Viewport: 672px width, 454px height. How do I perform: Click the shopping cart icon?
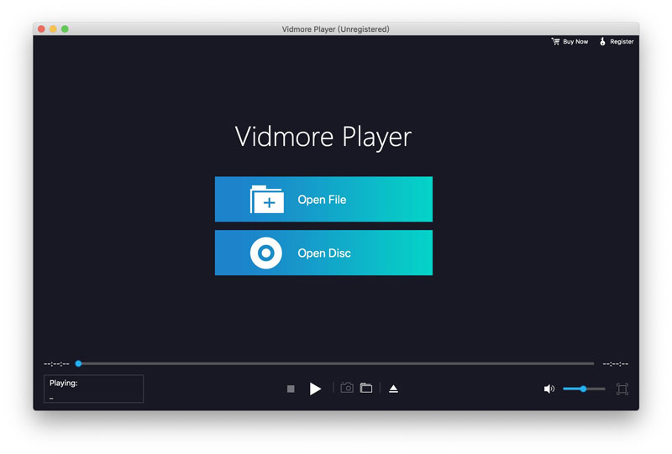click(555, 41)
